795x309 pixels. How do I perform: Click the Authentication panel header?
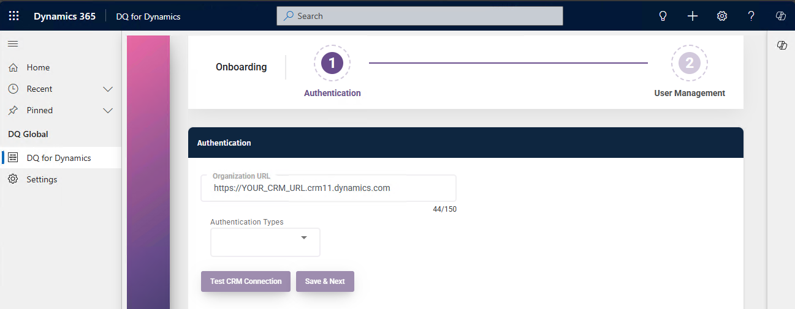466,143
